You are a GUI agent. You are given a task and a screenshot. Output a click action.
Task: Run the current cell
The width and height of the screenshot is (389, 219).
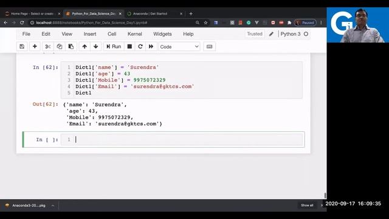[114, 46]
